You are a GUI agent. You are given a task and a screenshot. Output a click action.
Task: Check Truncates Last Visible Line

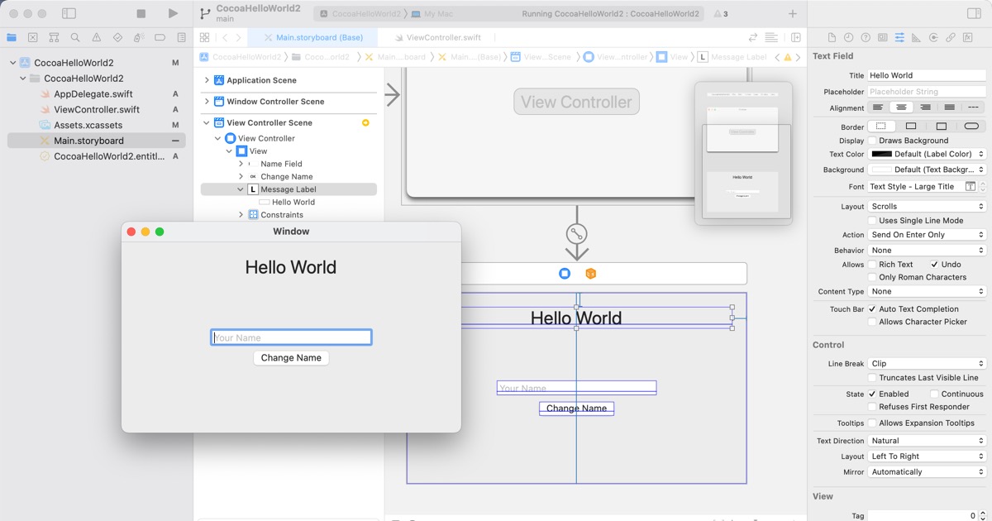coord(872,378)
